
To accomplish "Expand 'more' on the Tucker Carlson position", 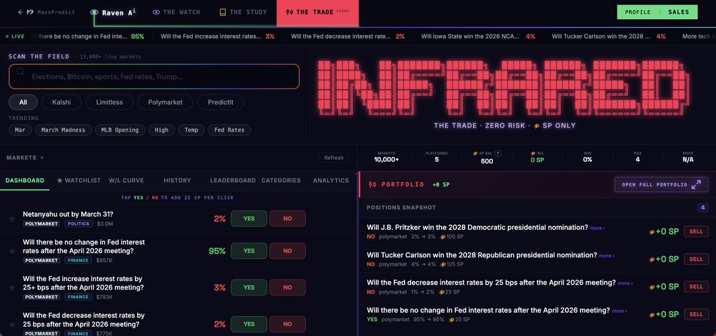I will [606, 255].
